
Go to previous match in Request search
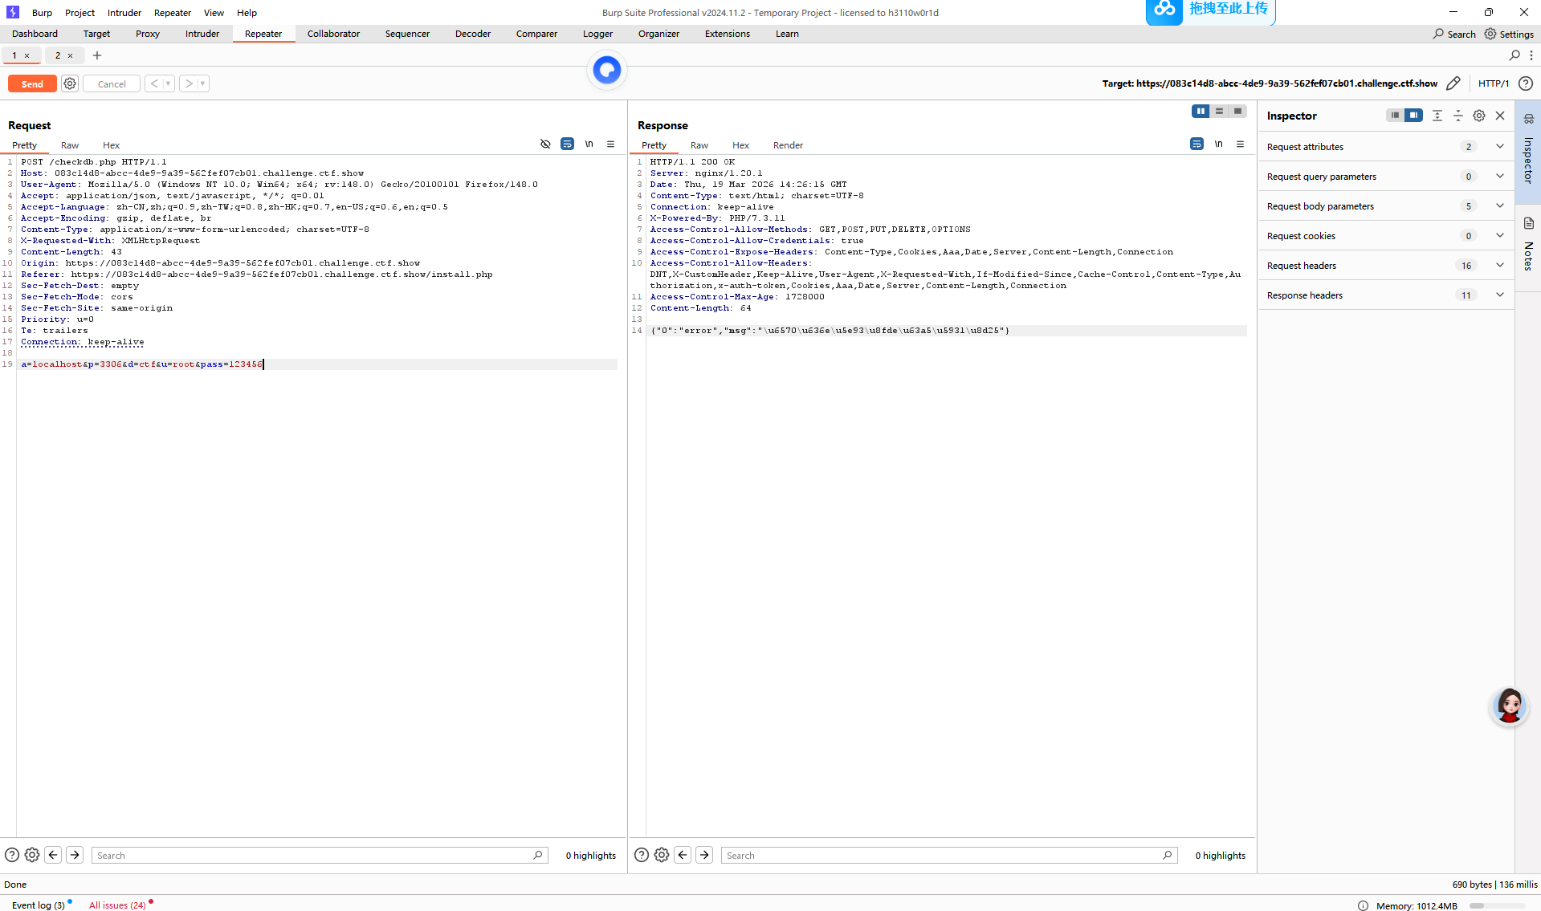(53, 855)
